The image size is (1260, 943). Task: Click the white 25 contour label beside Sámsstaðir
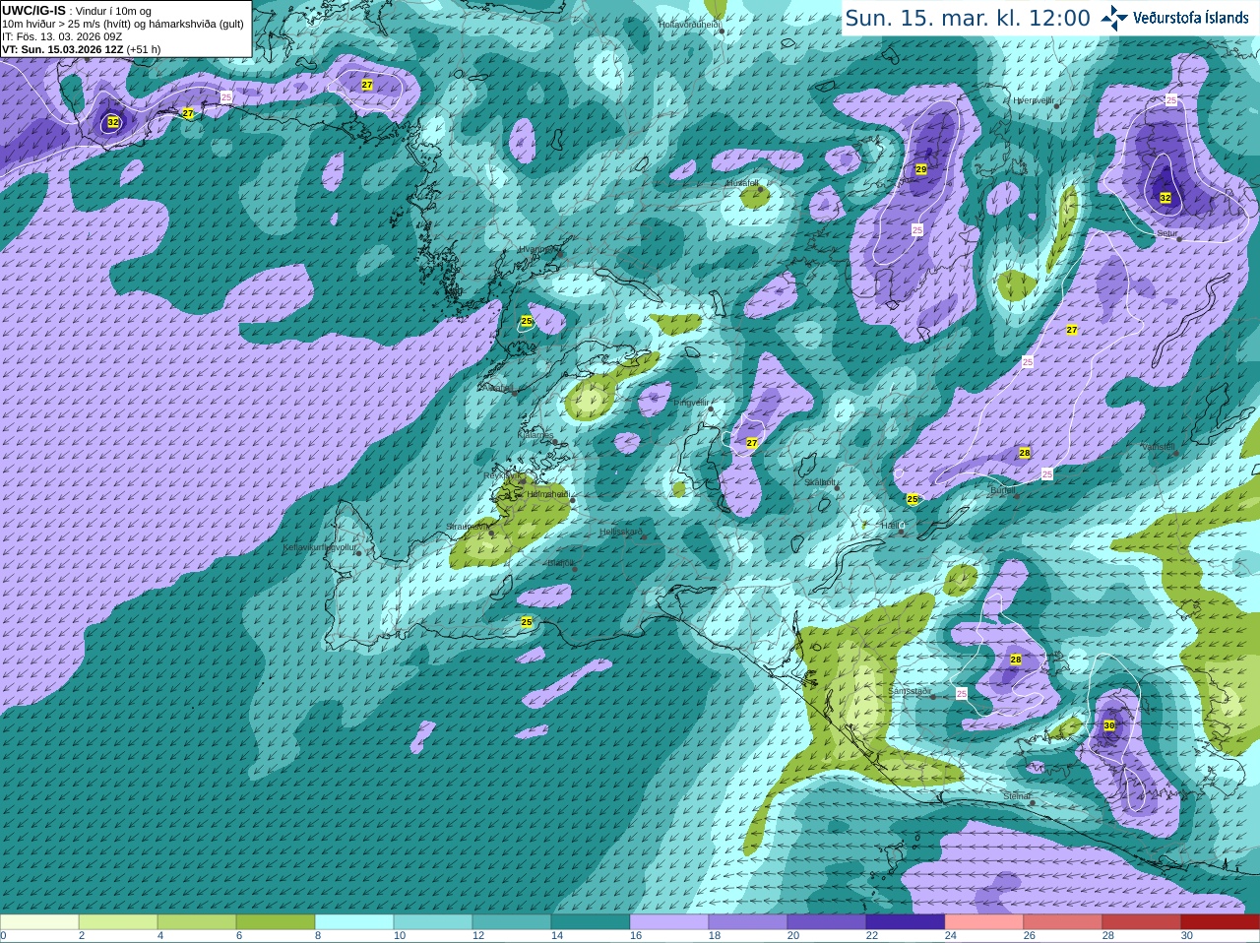(x=962, y=694)
